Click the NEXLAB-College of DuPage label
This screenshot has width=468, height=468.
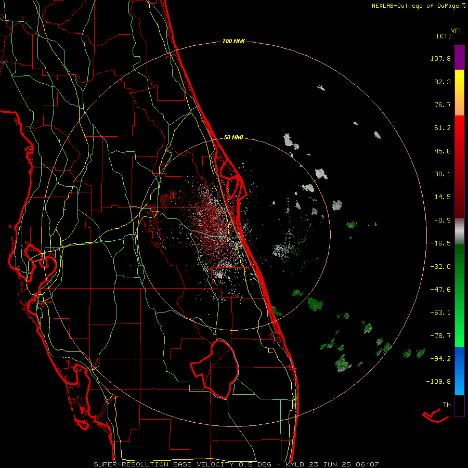click(418, 6)
